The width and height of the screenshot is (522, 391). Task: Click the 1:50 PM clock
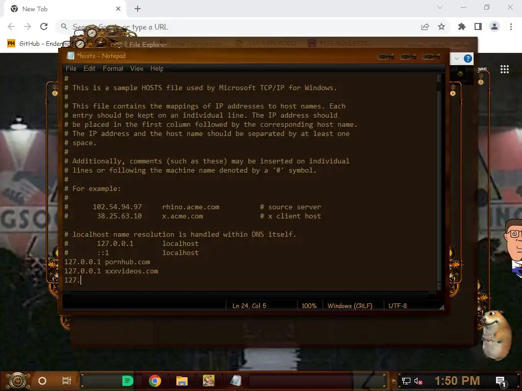(x=457, y=381)
